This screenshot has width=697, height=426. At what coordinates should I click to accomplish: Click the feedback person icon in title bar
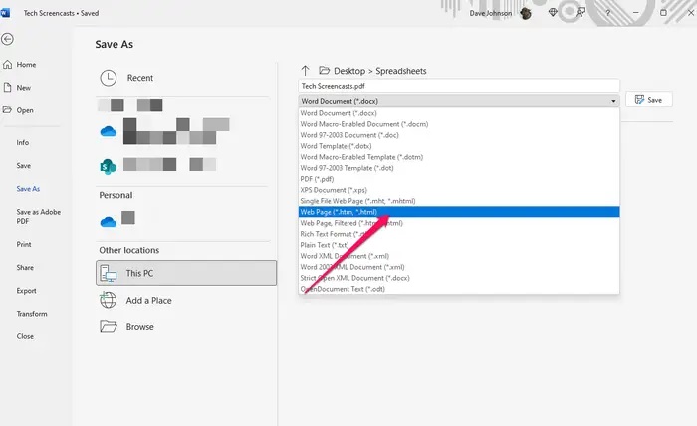point(581,13)
